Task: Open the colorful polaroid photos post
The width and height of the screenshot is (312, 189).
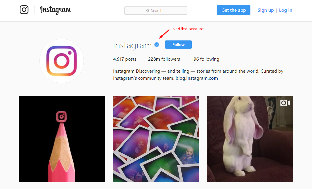Action: [156, 139]
